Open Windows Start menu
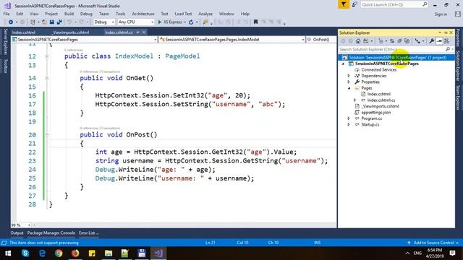This screenshot has height=260, width=463. (x=8, y=253)
